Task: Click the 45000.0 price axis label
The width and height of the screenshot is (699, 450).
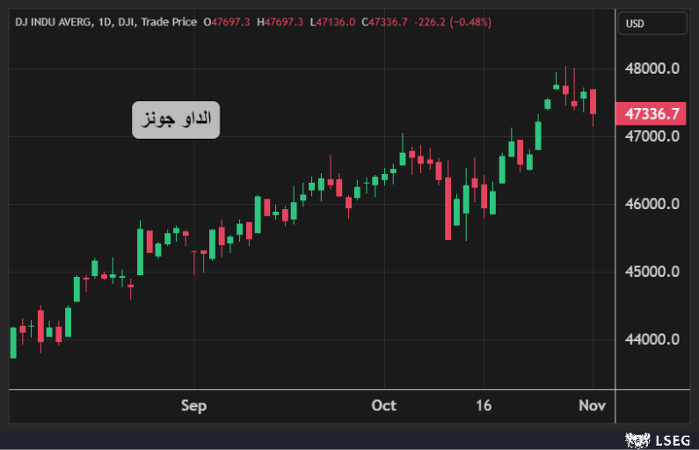Action: pyautogui.click(x=652, y=272)
